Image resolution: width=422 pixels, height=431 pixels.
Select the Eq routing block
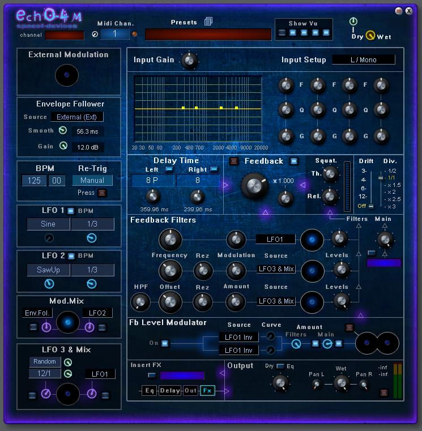tap(150, 391)
